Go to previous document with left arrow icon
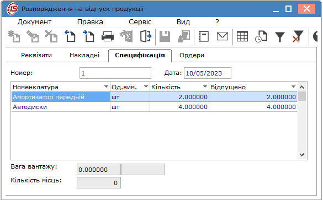Screen dimensions: 323x200 tap(70, 36)
